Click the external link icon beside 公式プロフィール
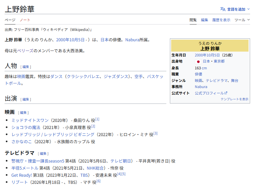 pos(226,93)
